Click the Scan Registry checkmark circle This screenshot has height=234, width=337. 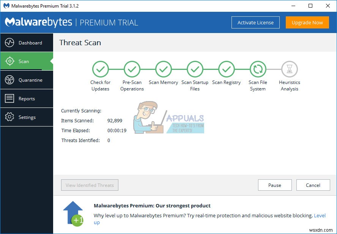[x=226, y=69]
